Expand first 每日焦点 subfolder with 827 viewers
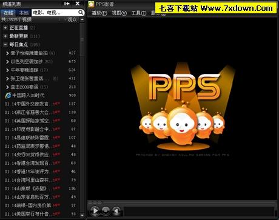The image size is (279, 220). pos(7,53)
